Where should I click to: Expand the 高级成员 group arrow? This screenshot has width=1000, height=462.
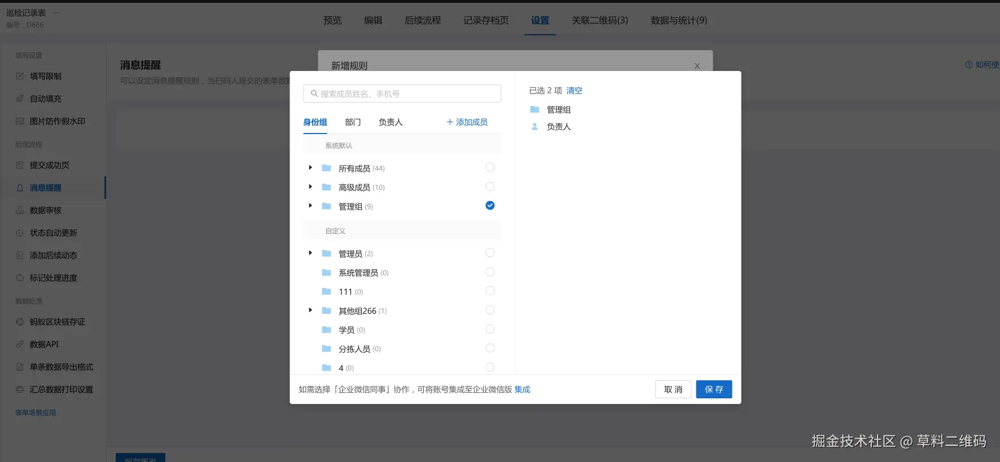point(310,187)
